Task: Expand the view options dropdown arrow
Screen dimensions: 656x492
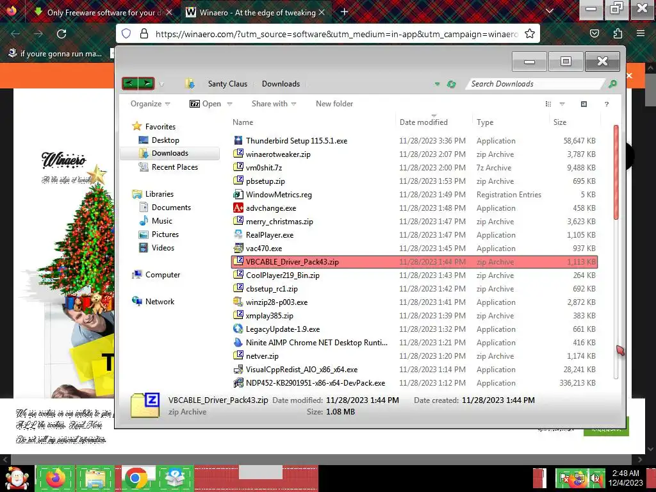Action: [562, 104]
